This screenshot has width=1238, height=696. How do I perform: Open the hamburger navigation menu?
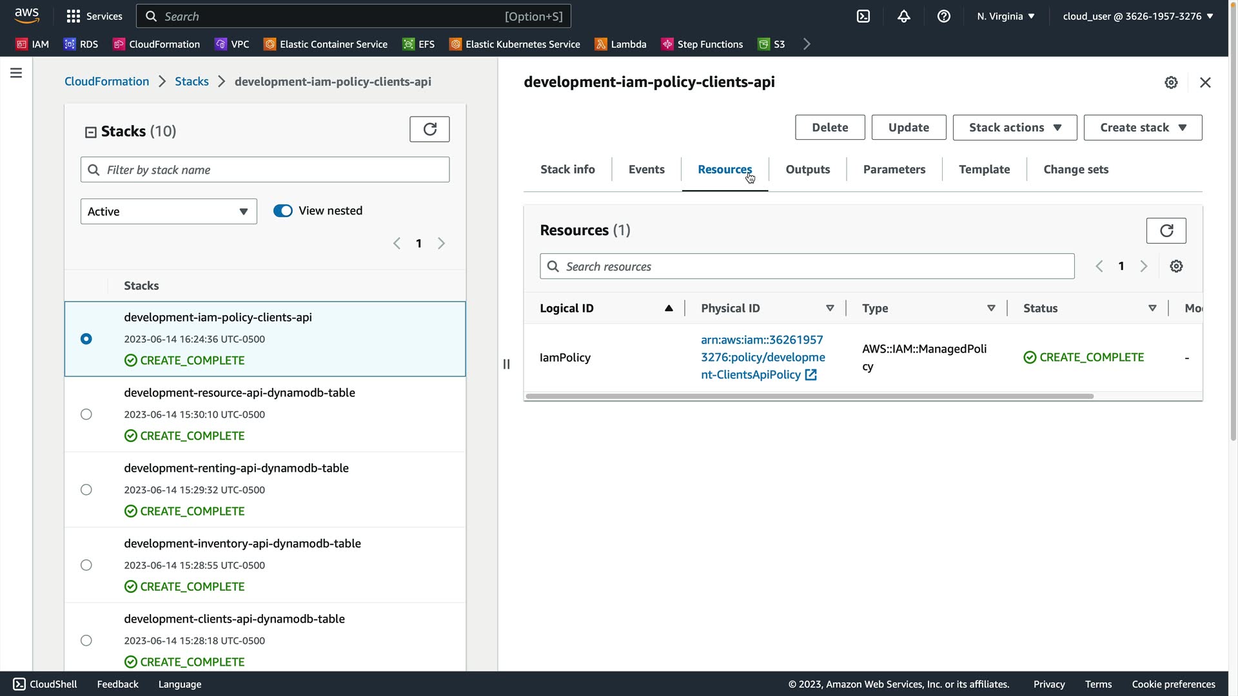coord(16,73)
